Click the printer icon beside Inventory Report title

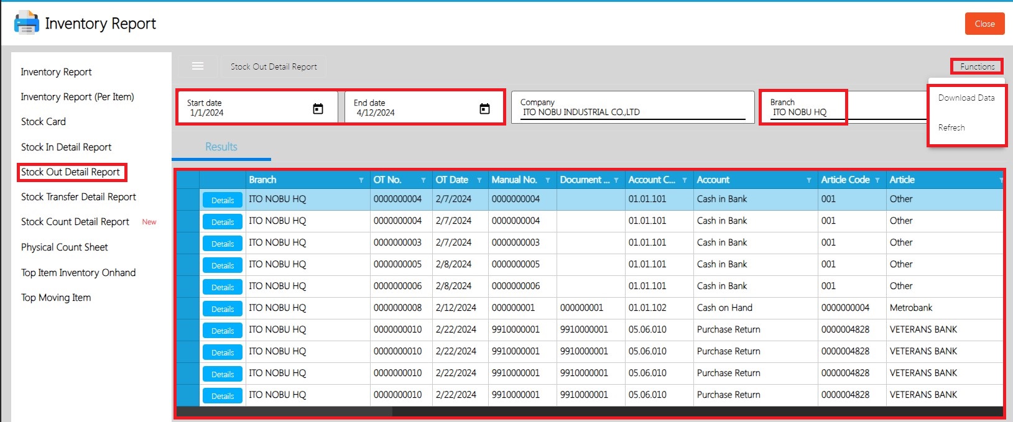pos(26,23)
